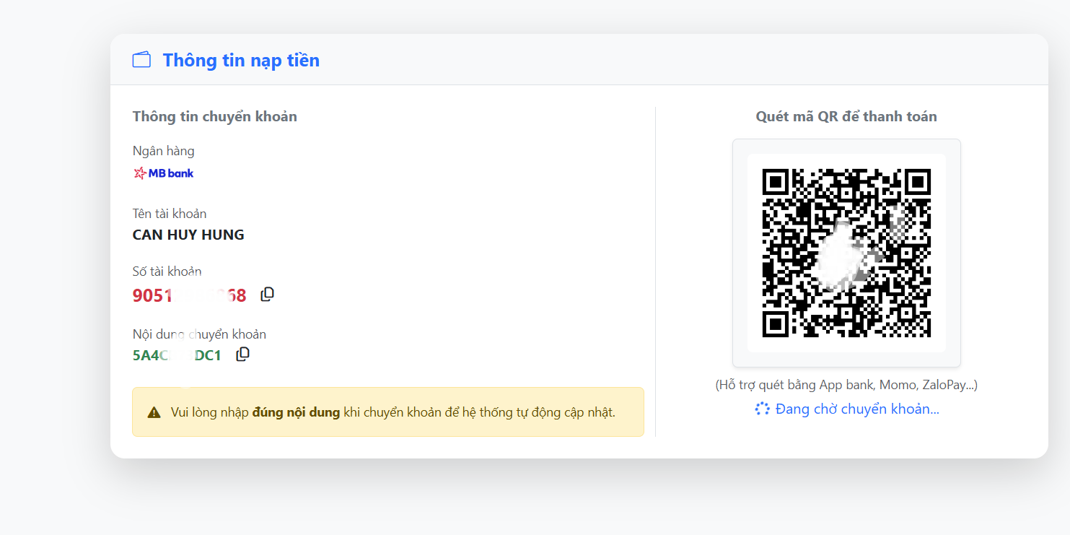The image size is (1070, 535).
Task: Click the Đang chờ chuyển khoản status text
Action: click(x=857, y=409)
